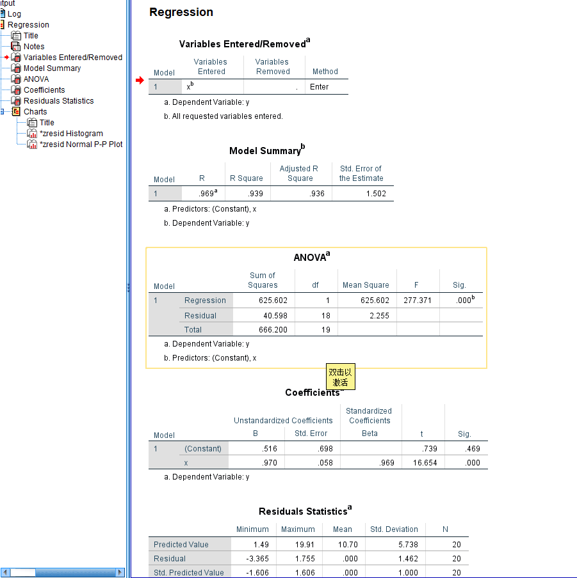Select the Log item icon in outline

click(2, 13)
